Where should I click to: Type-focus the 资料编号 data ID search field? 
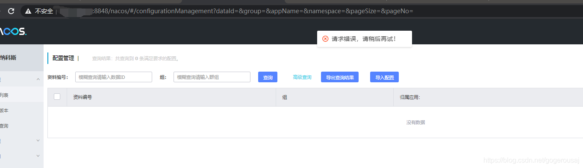(114, 77)
